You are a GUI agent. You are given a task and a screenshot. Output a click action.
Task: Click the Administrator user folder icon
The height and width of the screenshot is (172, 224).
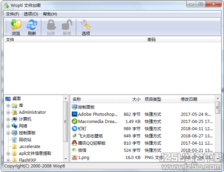[15, 112]
